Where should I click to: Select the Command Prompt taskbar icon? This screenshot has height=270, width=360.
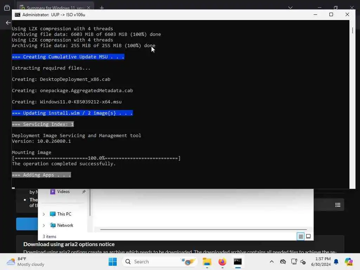[x=238, y=262]
